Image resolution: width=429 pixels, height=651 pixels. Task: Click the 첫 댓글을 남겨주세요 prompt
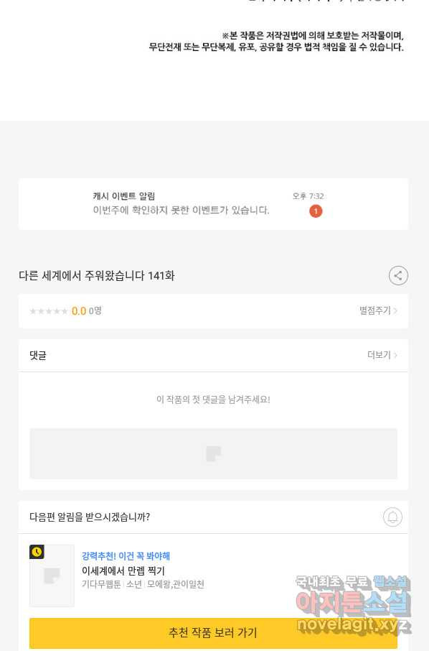[213, 400]
